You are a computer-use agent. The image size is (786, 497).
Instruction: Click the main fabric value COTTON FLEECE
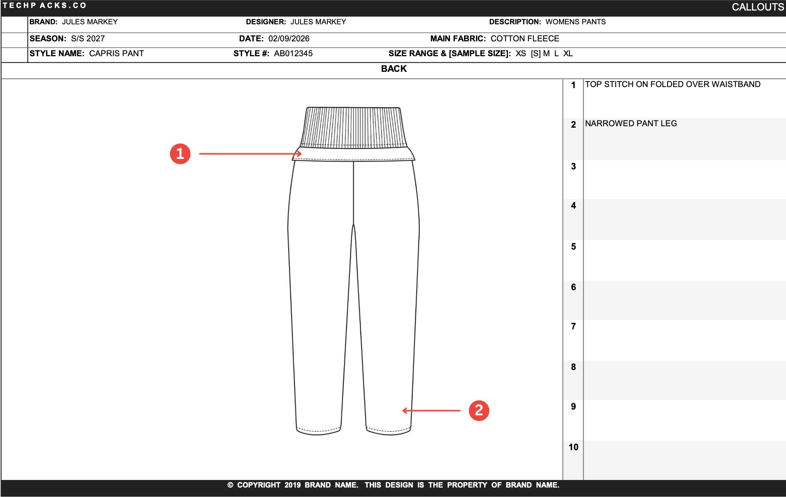point(525,38)
